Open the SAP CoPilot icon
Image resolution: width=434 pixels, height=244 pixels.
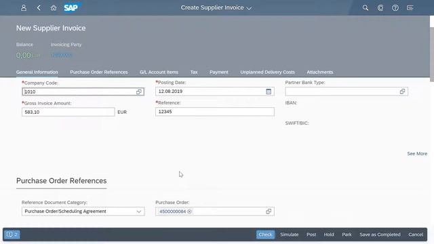pyautogui.click(x=380, y=7)
